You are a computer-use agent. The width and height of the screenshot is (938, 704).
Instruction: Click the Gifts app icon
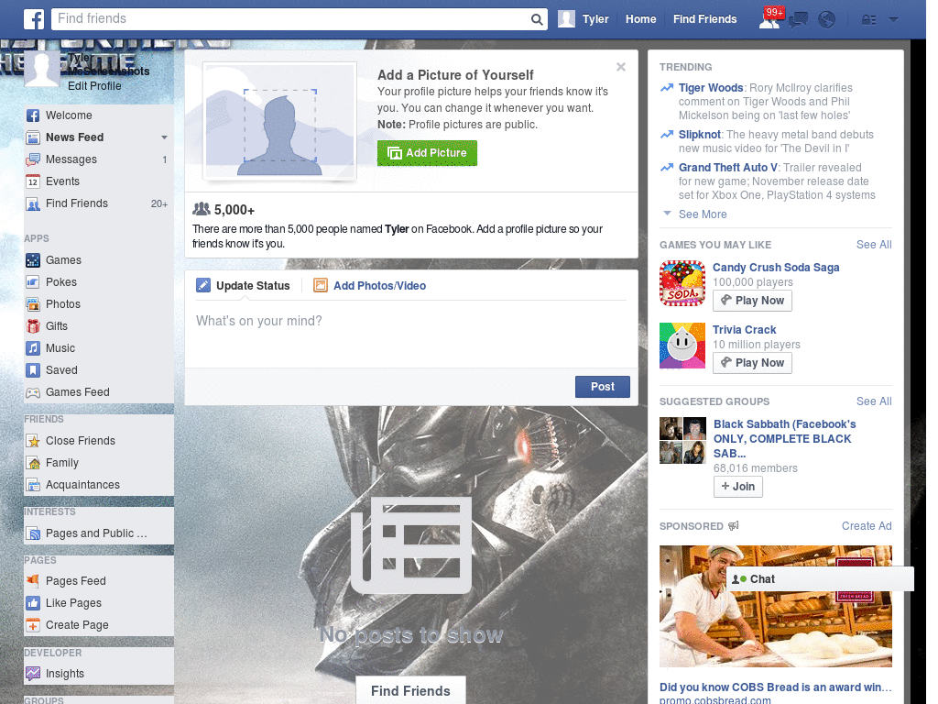33,326
